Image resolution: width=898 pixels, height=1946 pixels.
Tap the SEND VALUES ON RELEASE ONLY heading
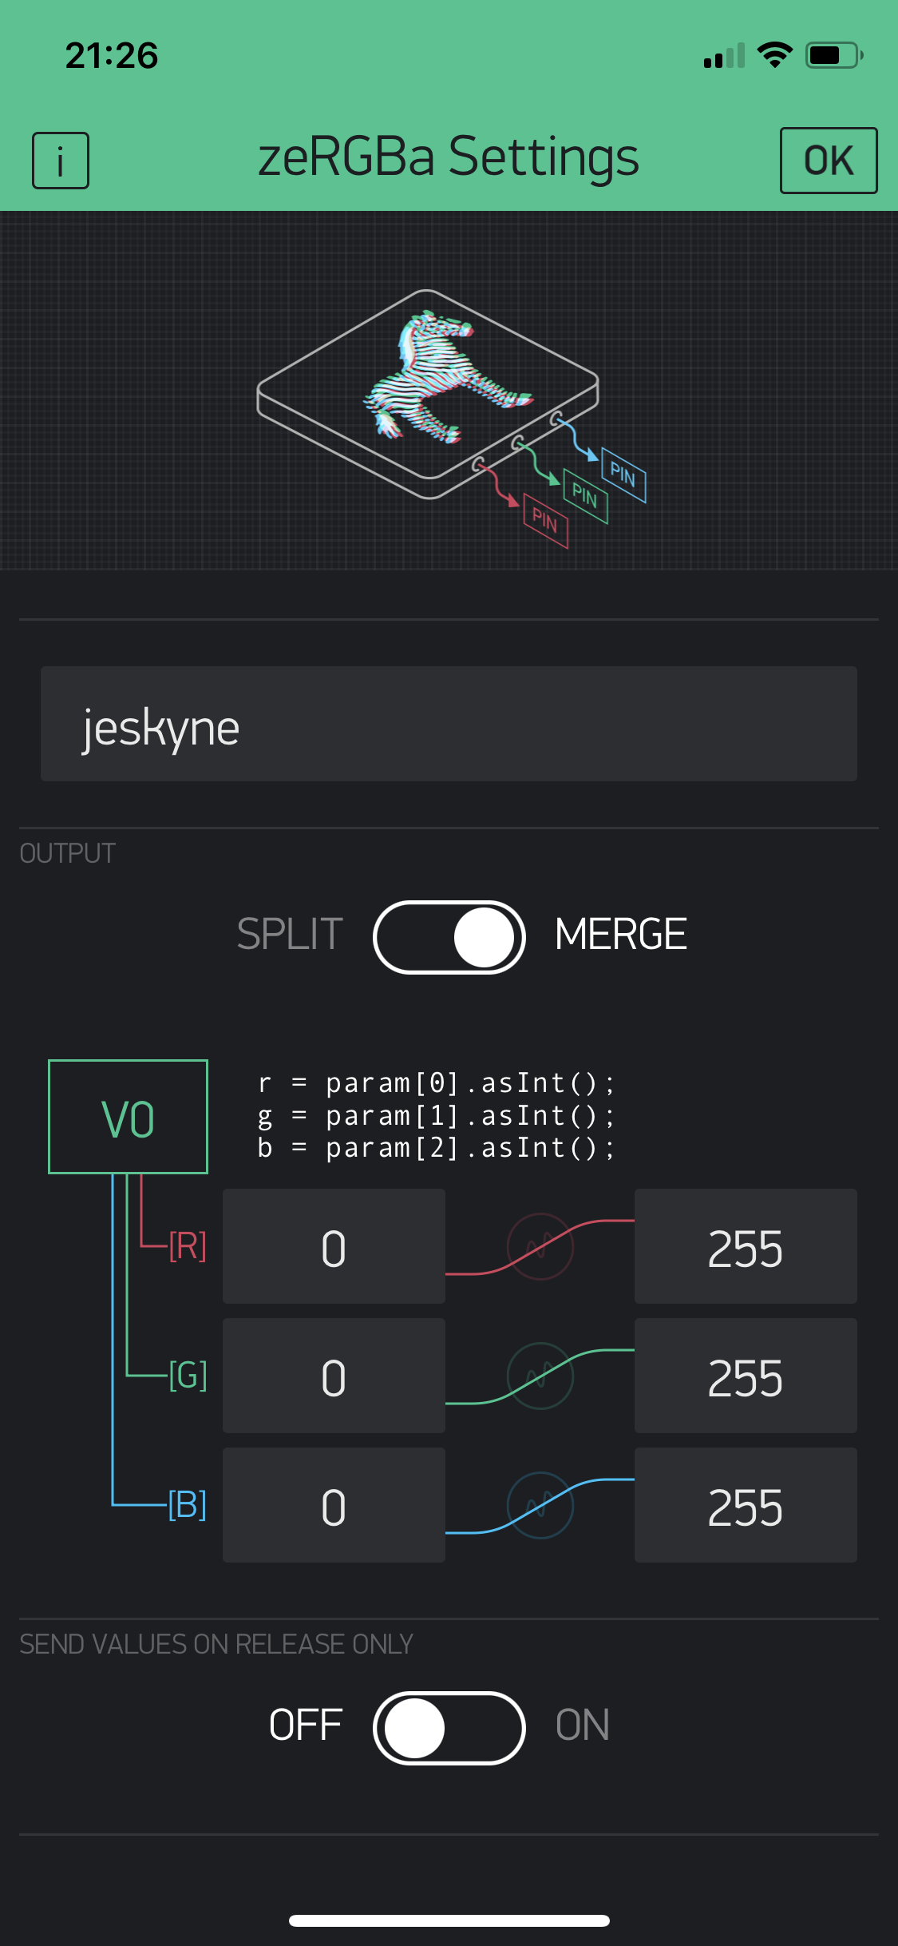[x=216, y=1644]
